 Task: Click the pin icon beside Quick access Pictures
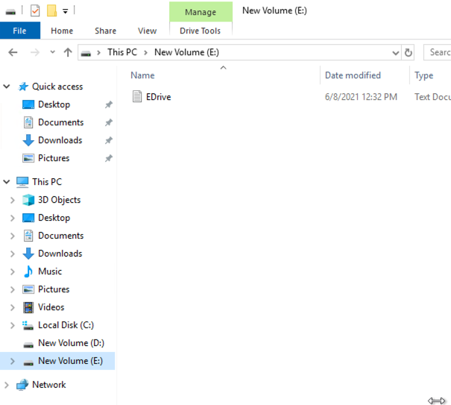tap(108, 158)
